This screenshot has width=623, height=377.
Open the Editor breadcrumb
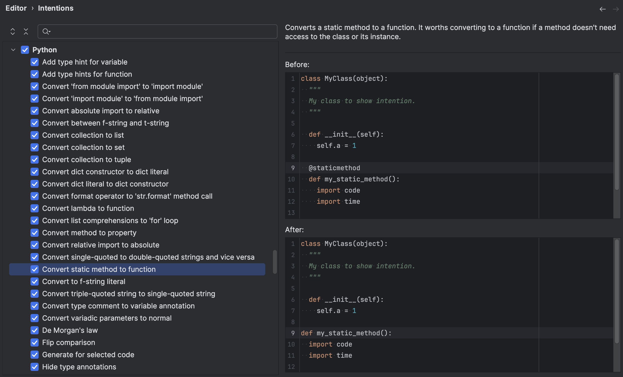tap(16, 8)
